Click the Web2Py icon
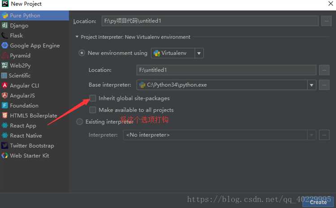The width and height of the screenshot is (336, 208). point(5,65)
